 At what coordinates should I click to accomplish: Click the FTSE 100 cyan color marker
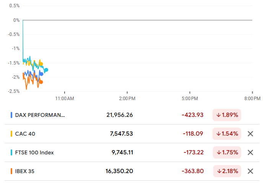click(11, 152)
